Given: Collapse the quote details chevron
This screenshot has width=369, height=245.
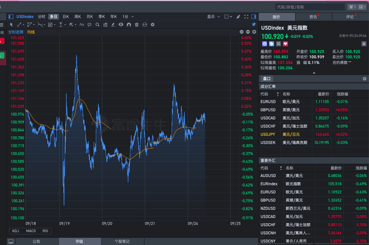Looking at the screenshot, I should (314, 73).
